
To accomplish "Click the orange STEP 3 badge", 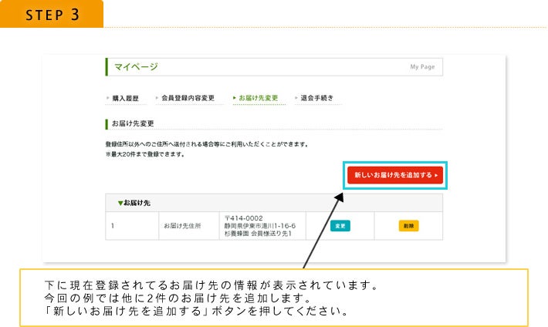I will coord(52,15).
